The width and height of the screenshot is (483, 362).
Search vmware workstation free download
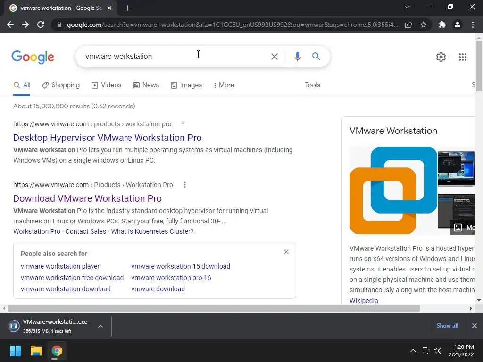pos(72,278)
